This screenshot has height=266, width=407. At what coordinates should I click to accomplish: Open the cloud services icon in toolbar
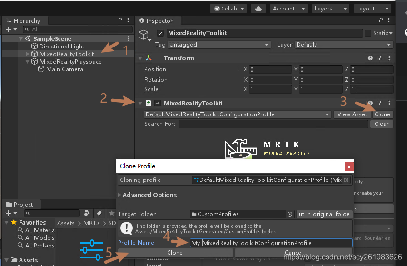pyautogui.click(x=258, y=9)
